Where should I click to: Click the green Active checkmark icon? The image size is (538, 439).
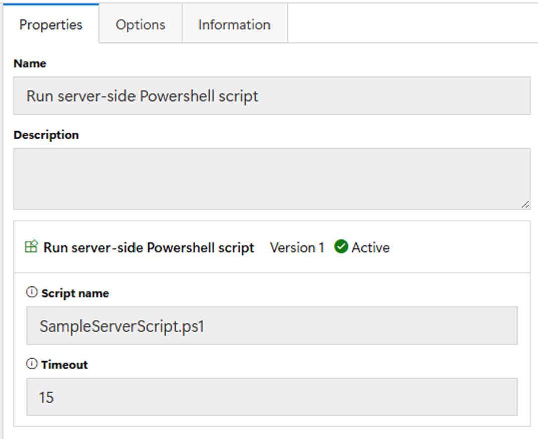point(341,247)
